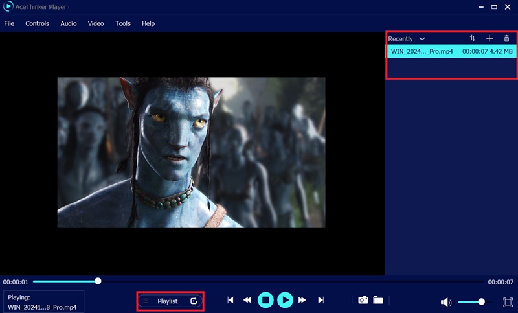Click the Playing: WIN_20241...8_Pro.mp4 status box

point(43,302)
